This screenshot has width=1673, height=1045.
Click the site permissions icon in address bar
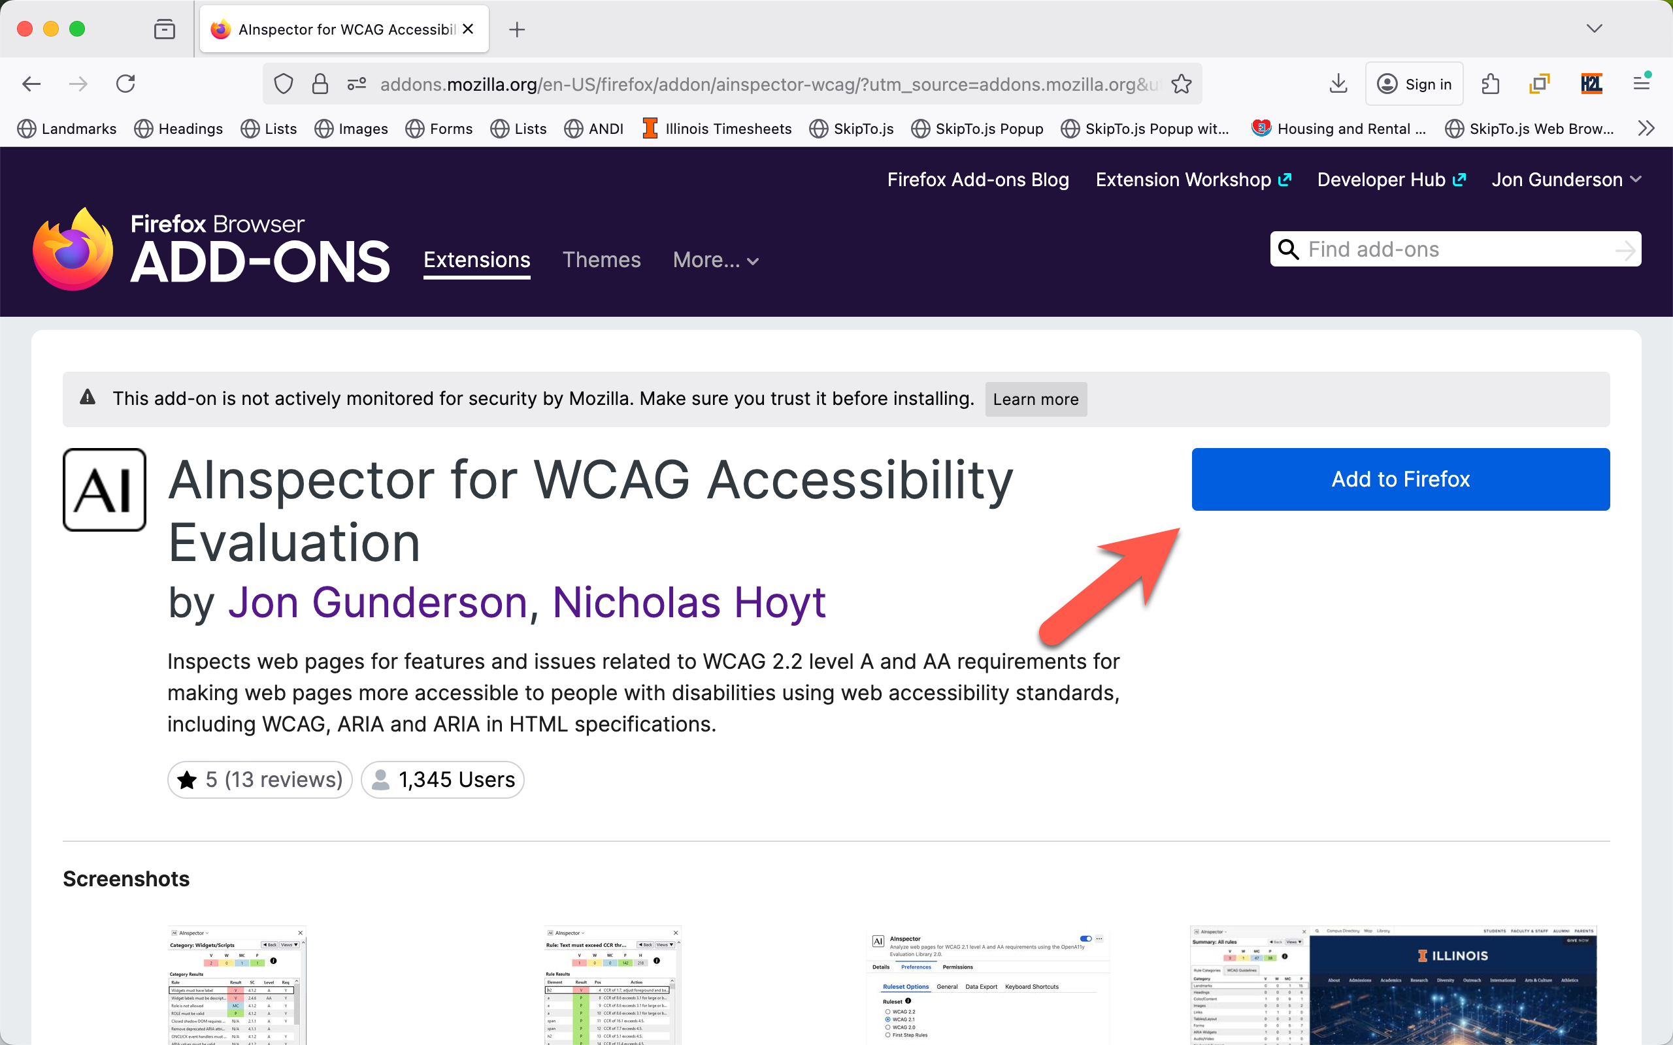coord(357,84)
